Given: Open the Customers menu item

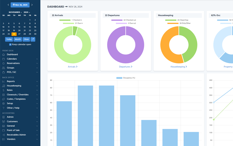Looking at the screenshot, I should (x=12, y=121).
